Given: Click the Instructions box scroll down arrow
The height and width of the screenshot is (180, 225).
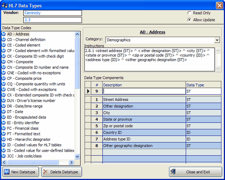Looking at the screenshot, I should coord(218,68).
